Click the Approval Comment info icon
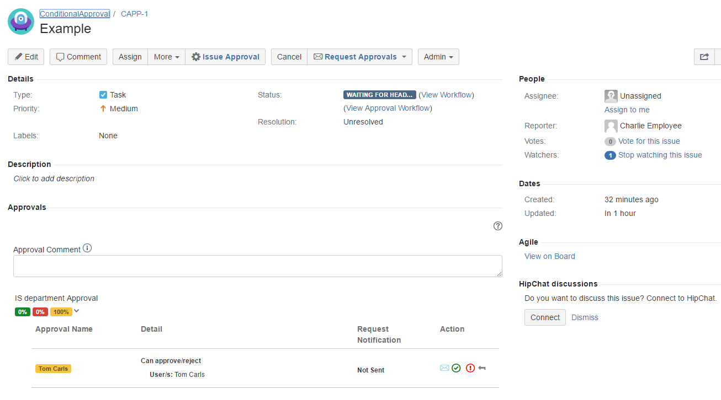Viewport: 721px width, 400px height. pyautogui.click(x=87, y=248)
